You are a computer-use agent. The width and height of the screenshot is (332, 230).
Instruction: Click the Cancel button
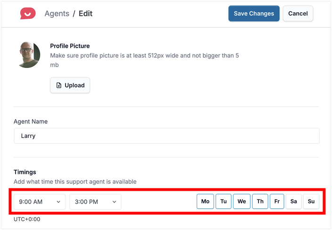(298, 14)
